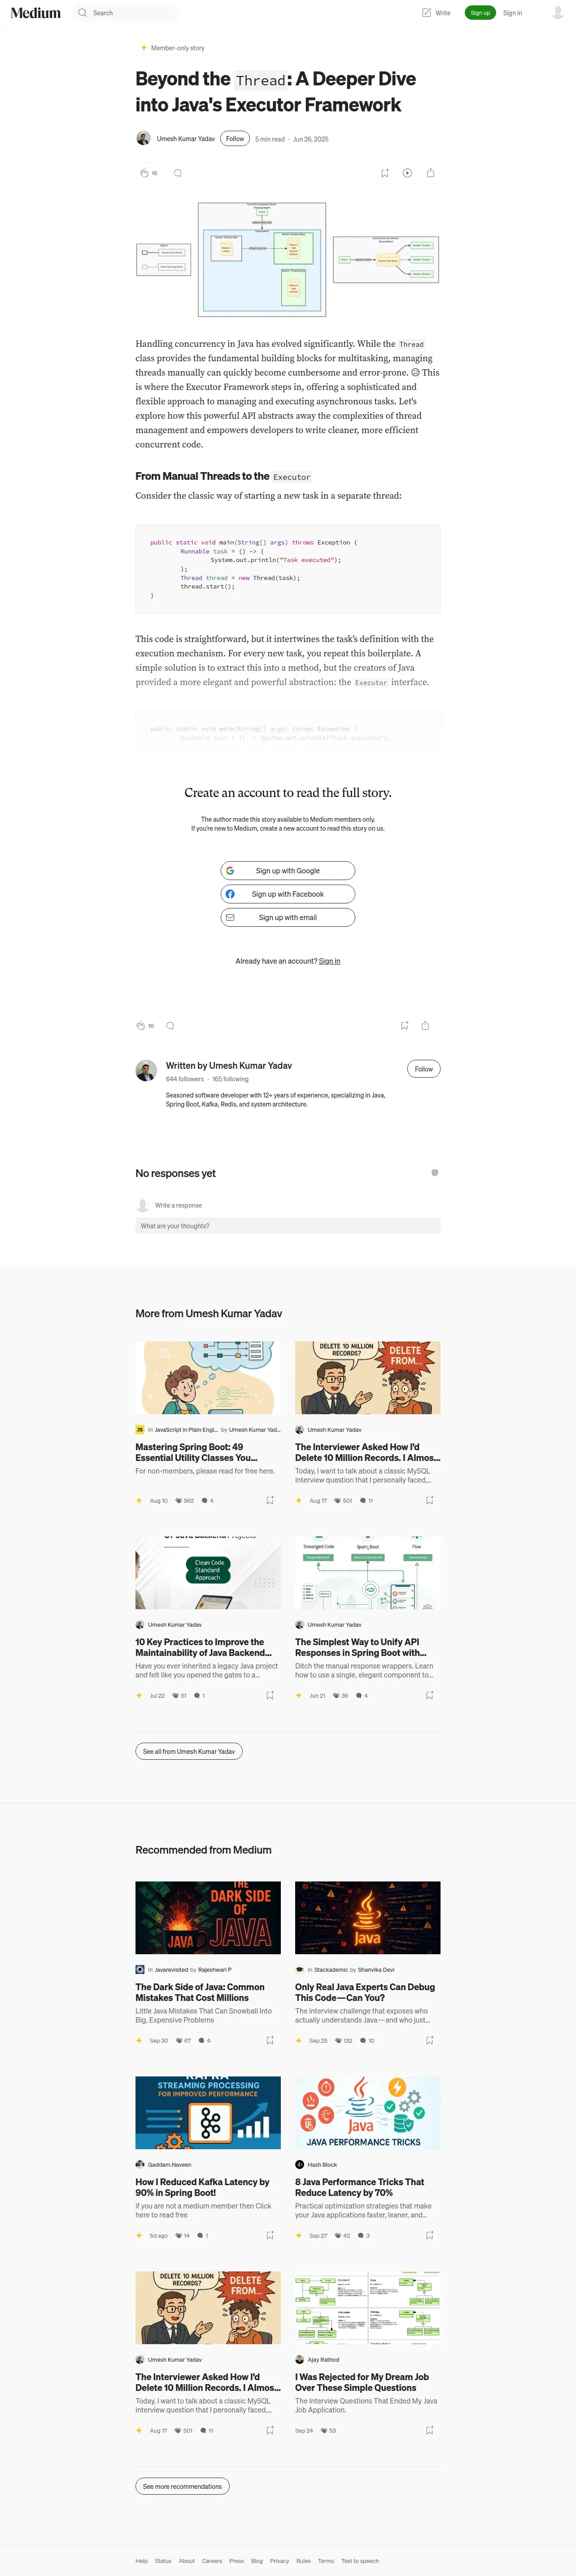
Task: Follow Umesh Kumar Yadav near byline
Action: (x=235, y=139)
